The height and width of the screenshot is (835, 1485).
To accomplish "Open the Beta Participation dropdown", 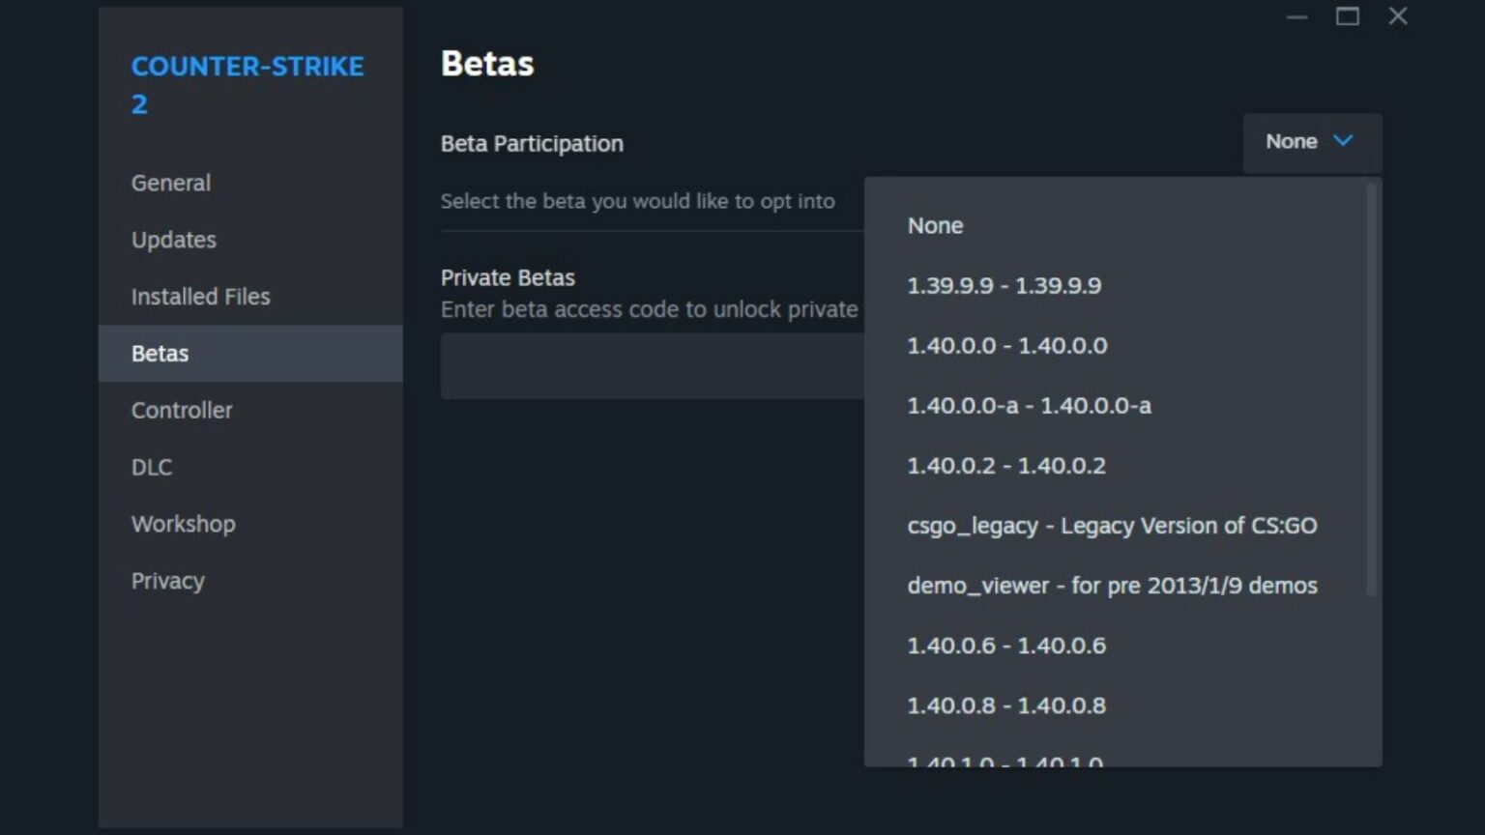I will [1311, 142].
